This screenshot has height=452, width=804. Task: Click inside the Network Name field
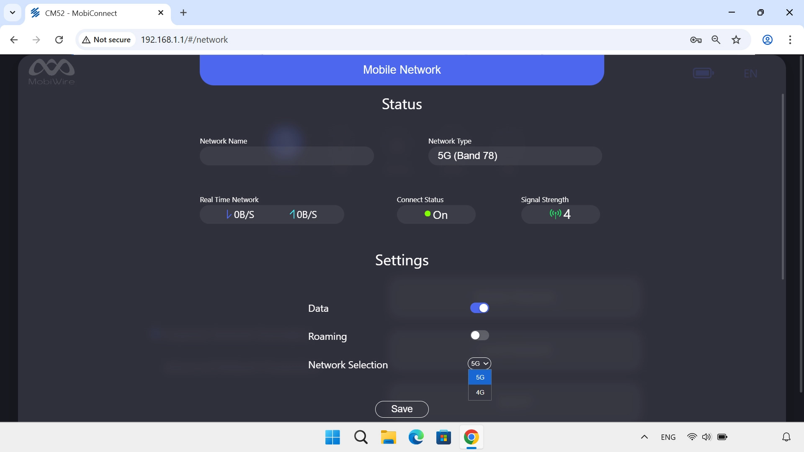286,156
